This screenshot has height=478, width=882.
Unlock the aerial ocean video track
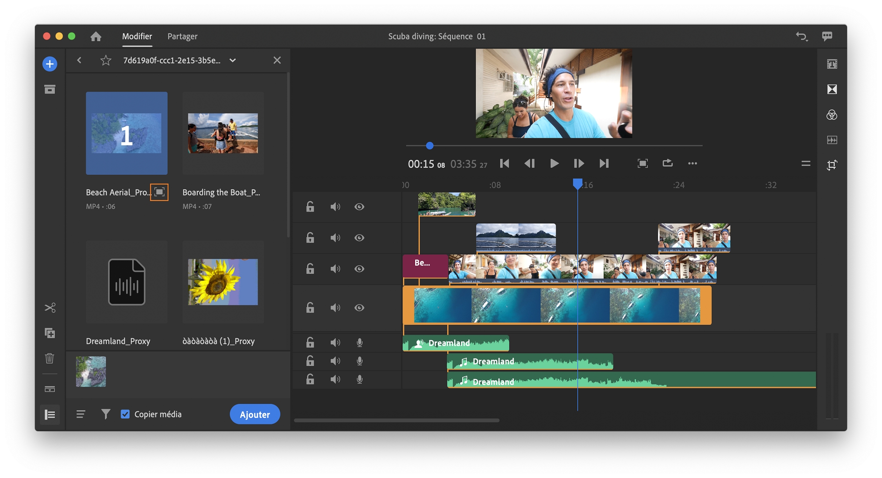pos(310,308)
